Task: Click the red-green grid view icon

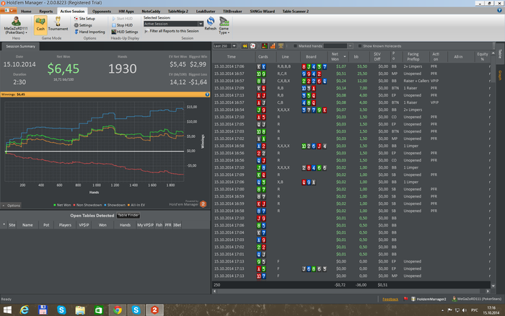Action: (x=265, y=46)
